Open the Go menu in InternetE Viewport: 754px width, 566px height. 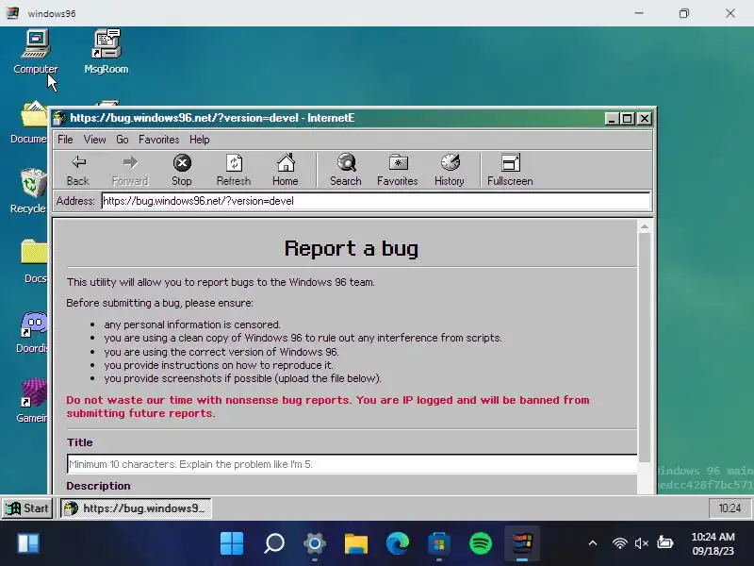point(123,140)
